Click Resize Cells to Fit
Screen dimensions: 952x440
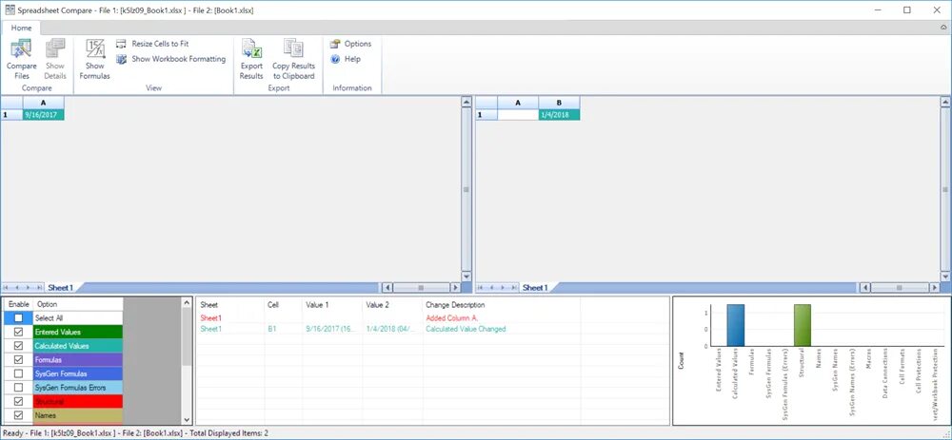pos(152,44)
